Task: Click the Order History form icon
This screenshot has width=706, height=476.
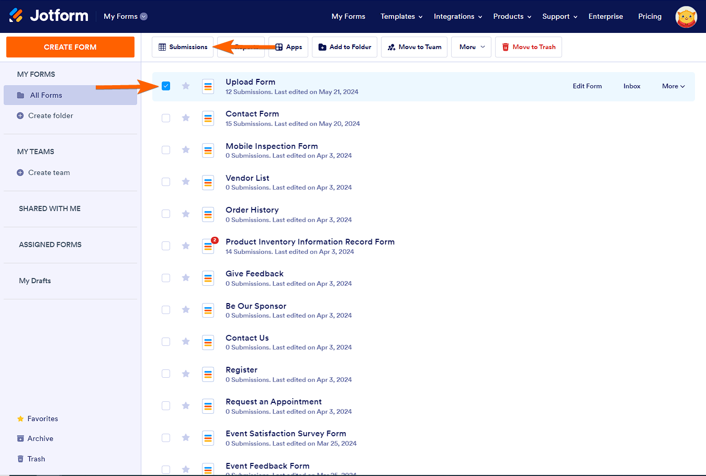Action: pos(208,214)
